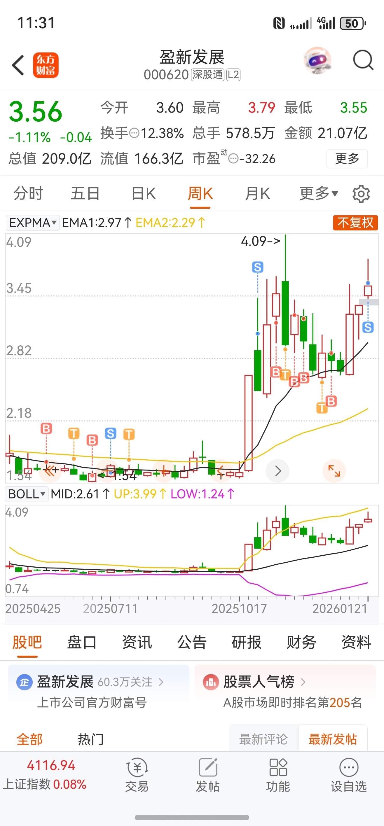Select the 全部 posts filter

tap(29, 739)
